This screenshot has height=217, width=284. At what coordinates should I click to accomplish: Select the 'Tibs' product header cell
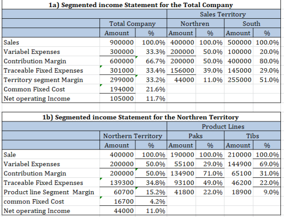[x=252, y=136]
